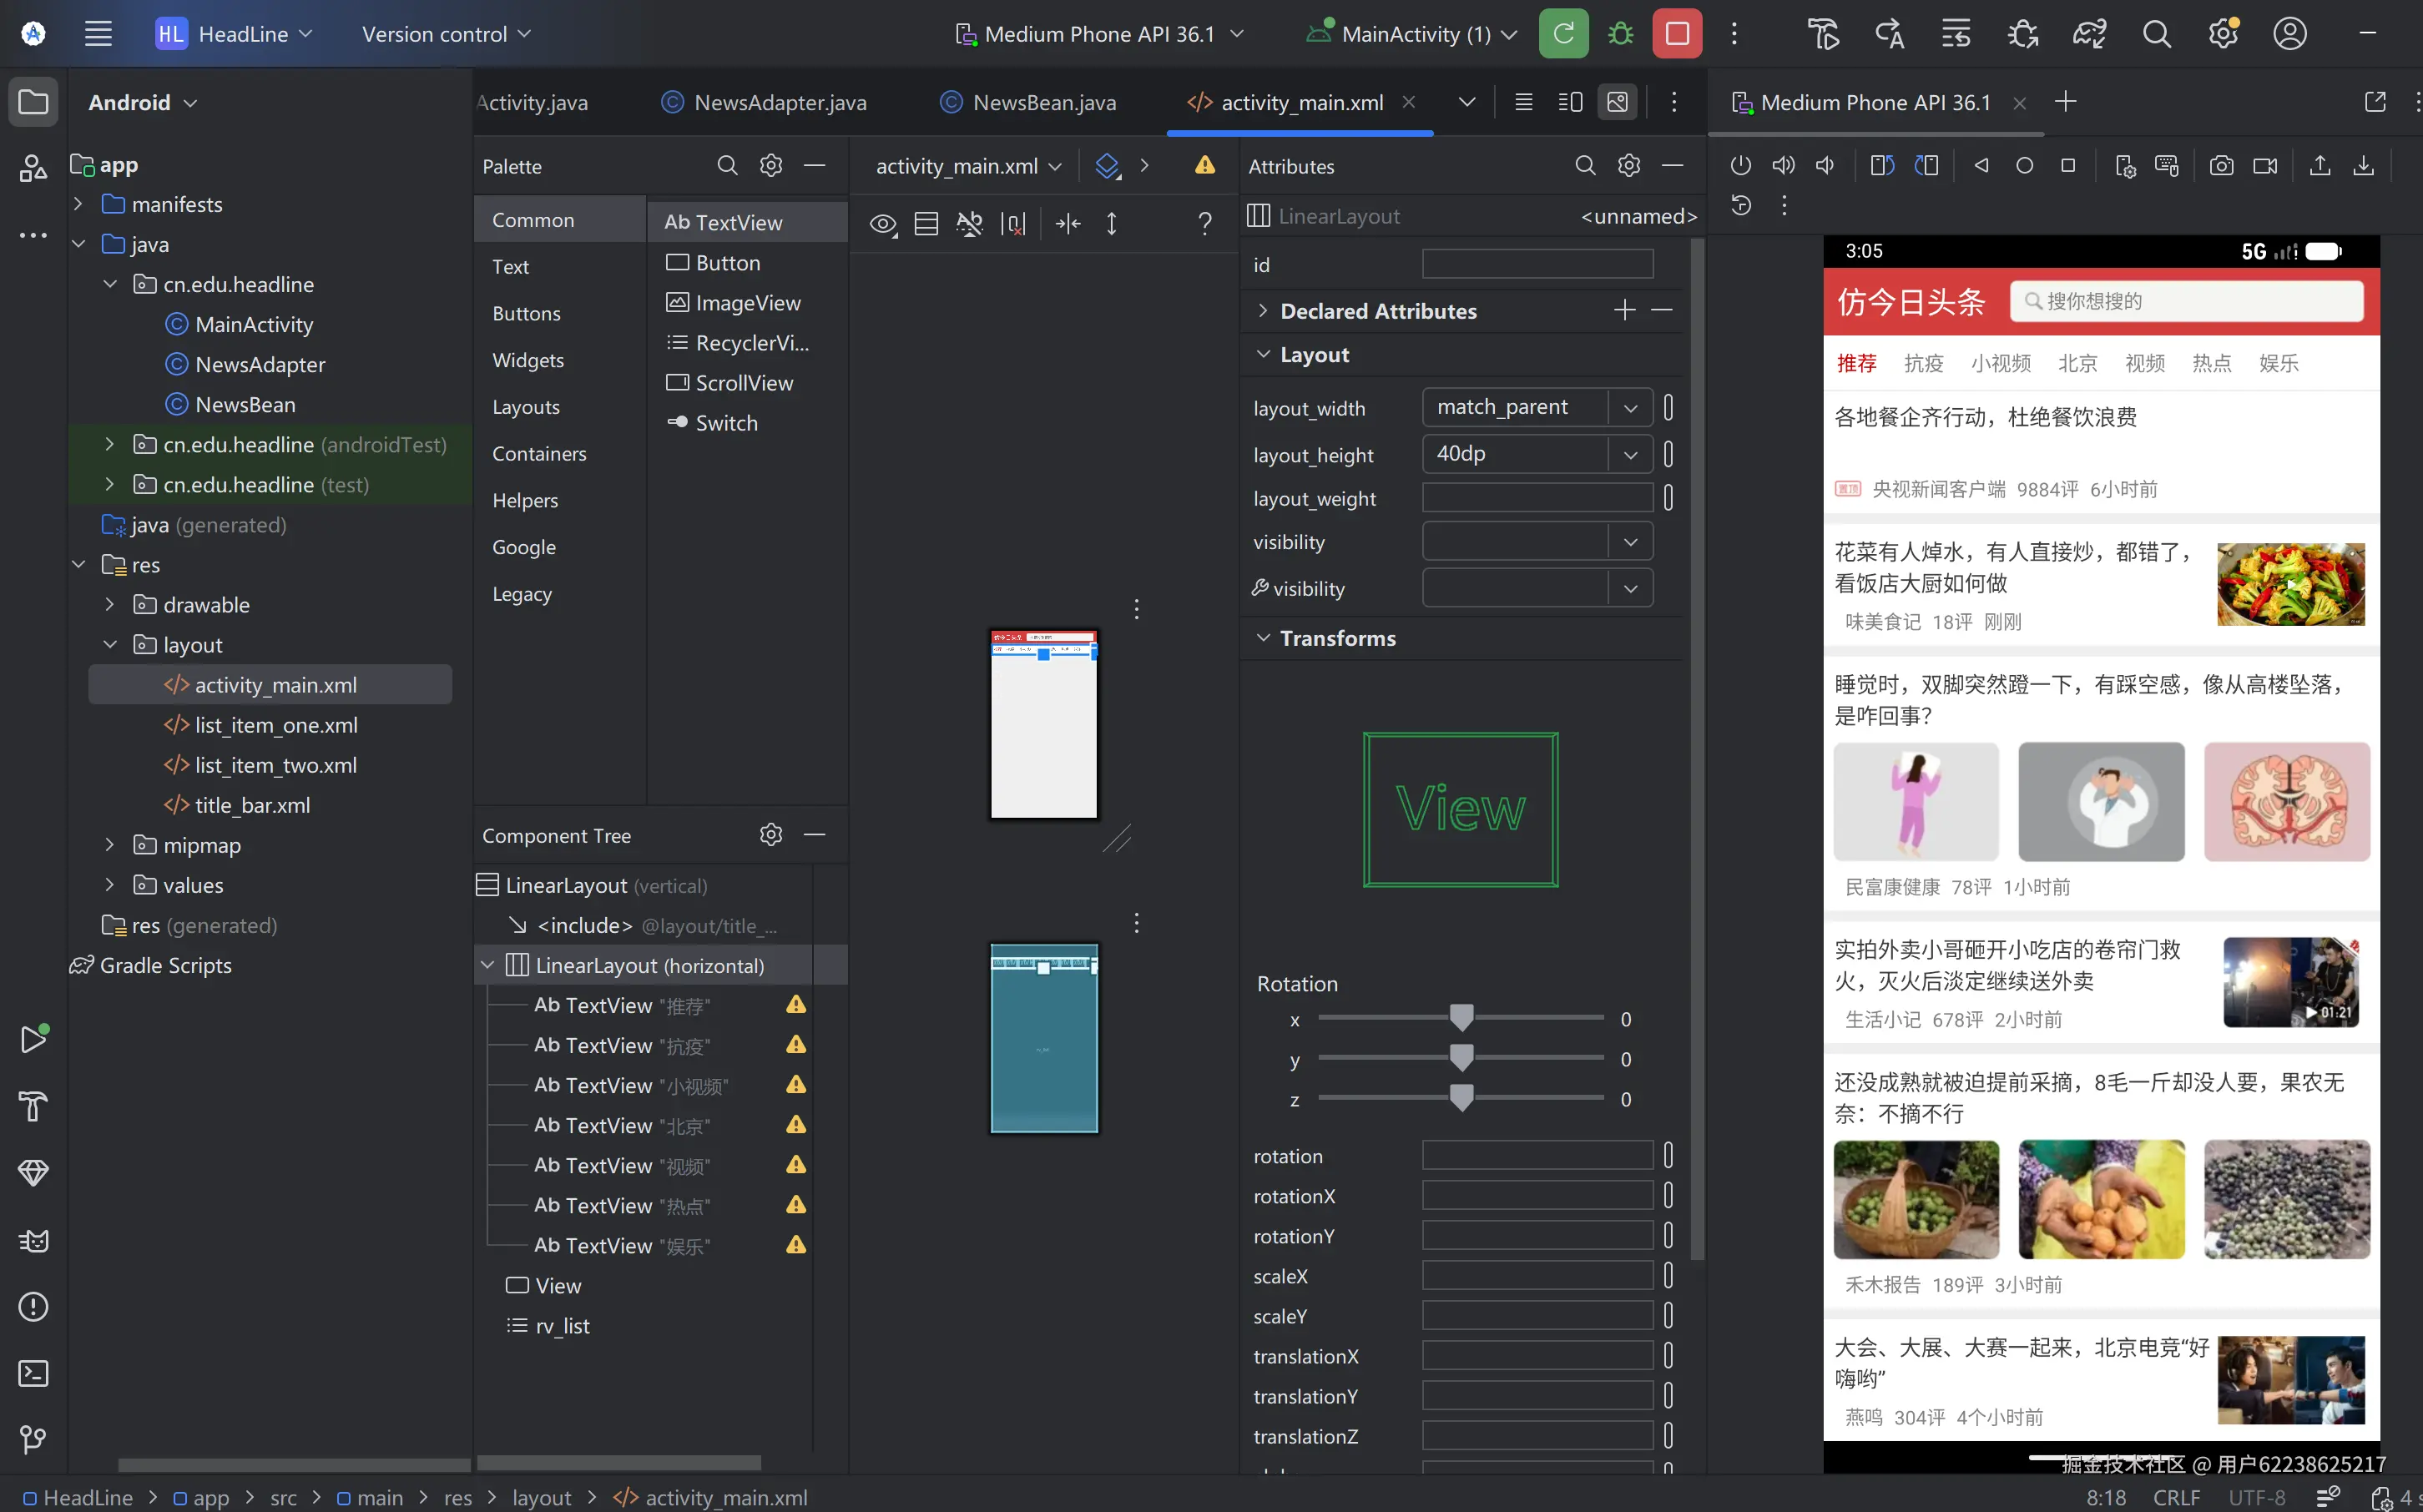Switch editor to Split view mode
Image resolution: width=2423 pixels, height=1512 pixels.
point(1570,102)
